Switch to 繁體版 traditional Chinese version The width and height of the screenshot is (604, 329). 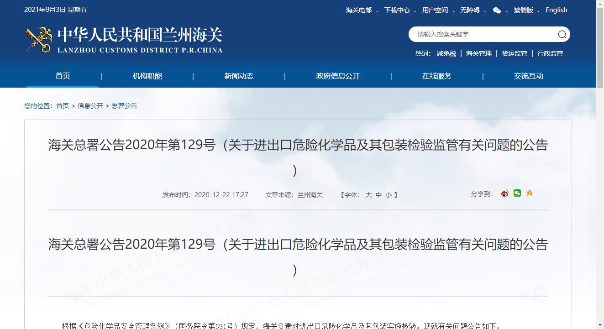point(523,10)
